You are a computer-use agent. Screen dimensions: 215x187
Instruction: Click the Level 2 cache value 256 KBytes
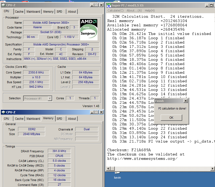tap(86, 82)
